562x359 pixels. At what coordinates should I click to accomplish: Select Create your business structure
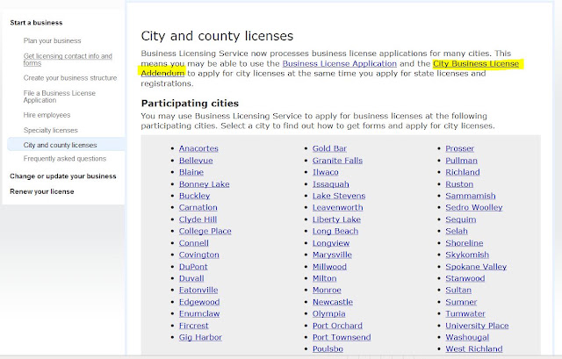coord(70,78)
